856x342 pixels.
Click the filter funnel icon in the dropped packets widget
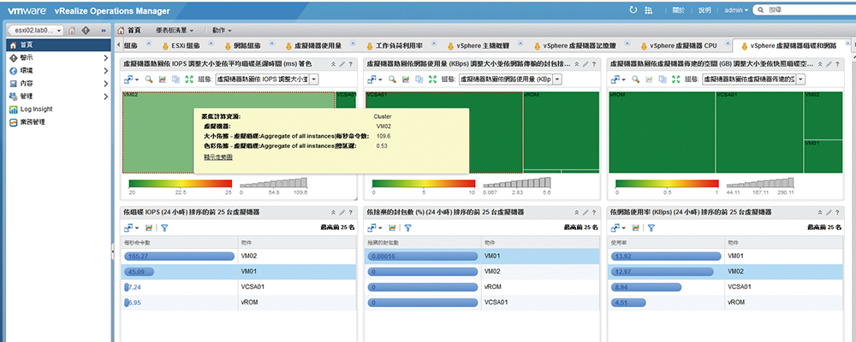407,227
